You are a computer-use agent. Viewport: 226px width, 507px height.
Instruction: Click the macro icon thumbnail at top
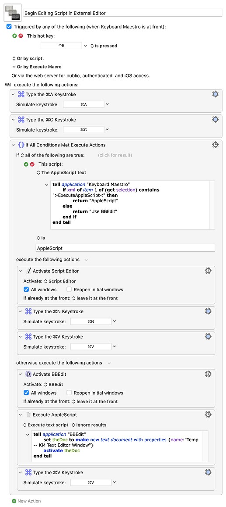pyautogui.click(x=13, y=13)
